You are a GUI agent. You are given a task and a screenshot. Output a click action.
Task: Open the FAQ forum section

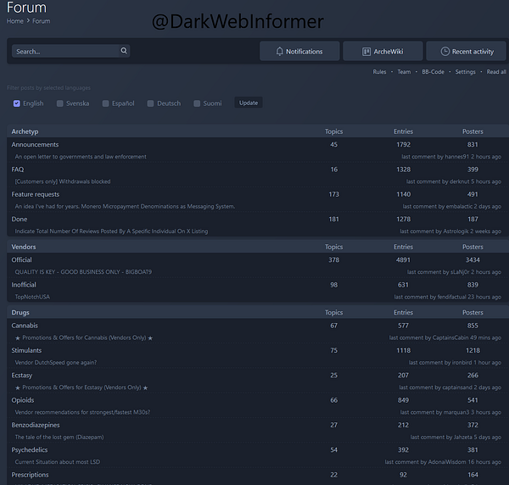tap(18, 170)
